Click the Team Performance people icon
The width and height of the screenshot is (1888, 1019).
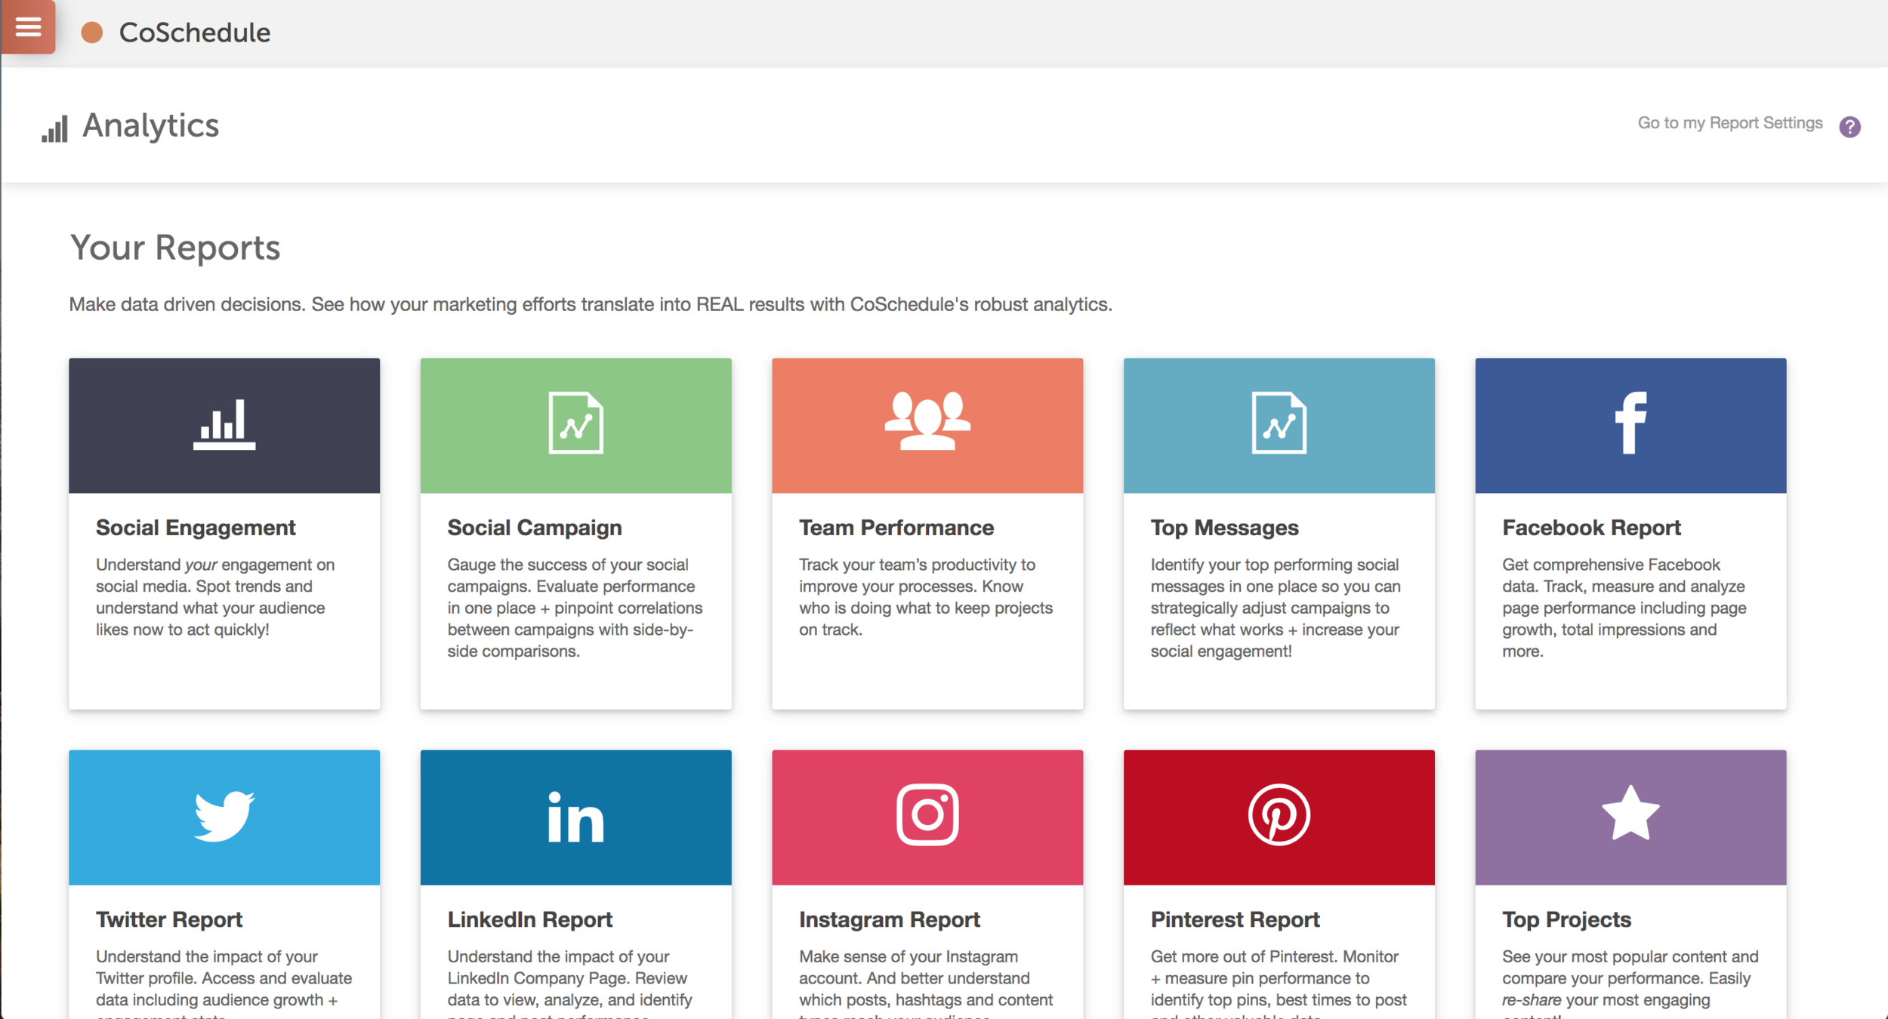pos(927,421)
